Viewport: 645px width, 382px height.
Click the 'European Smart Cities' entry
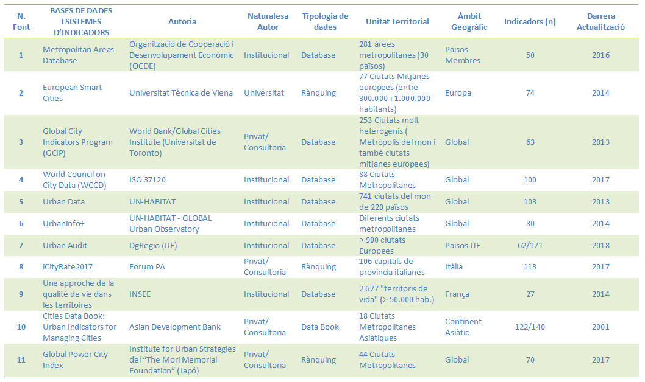tap(73, 92)
